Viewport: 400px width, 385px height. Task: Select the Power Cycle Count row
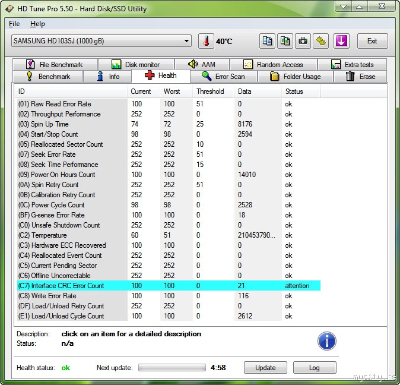(169, 205)
